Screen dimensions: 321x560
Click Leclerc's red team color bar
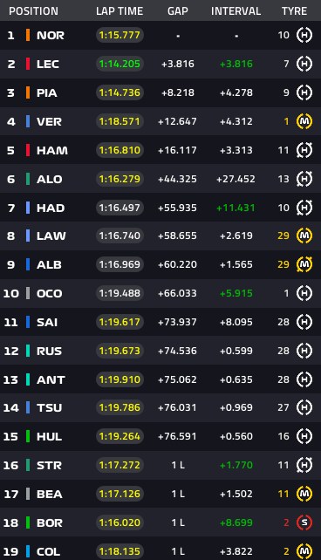click(28, 64)
